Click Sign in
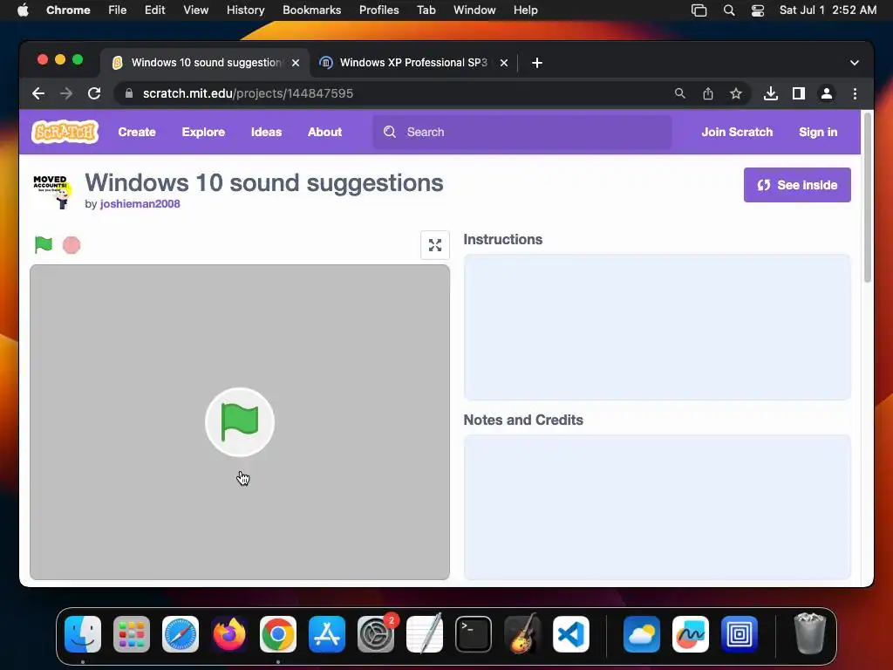 (x=818, y=133)
